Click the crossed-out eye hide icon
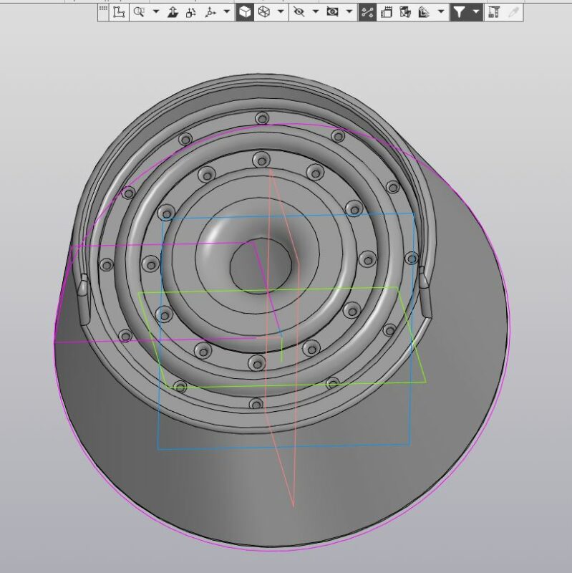Viewport: 572px width, 573px height. click(299, 12)
